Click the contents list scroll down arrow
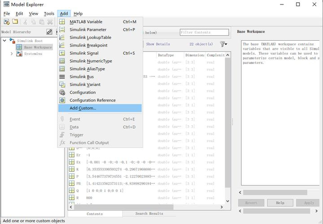The image size is (323, 224). 227,201
